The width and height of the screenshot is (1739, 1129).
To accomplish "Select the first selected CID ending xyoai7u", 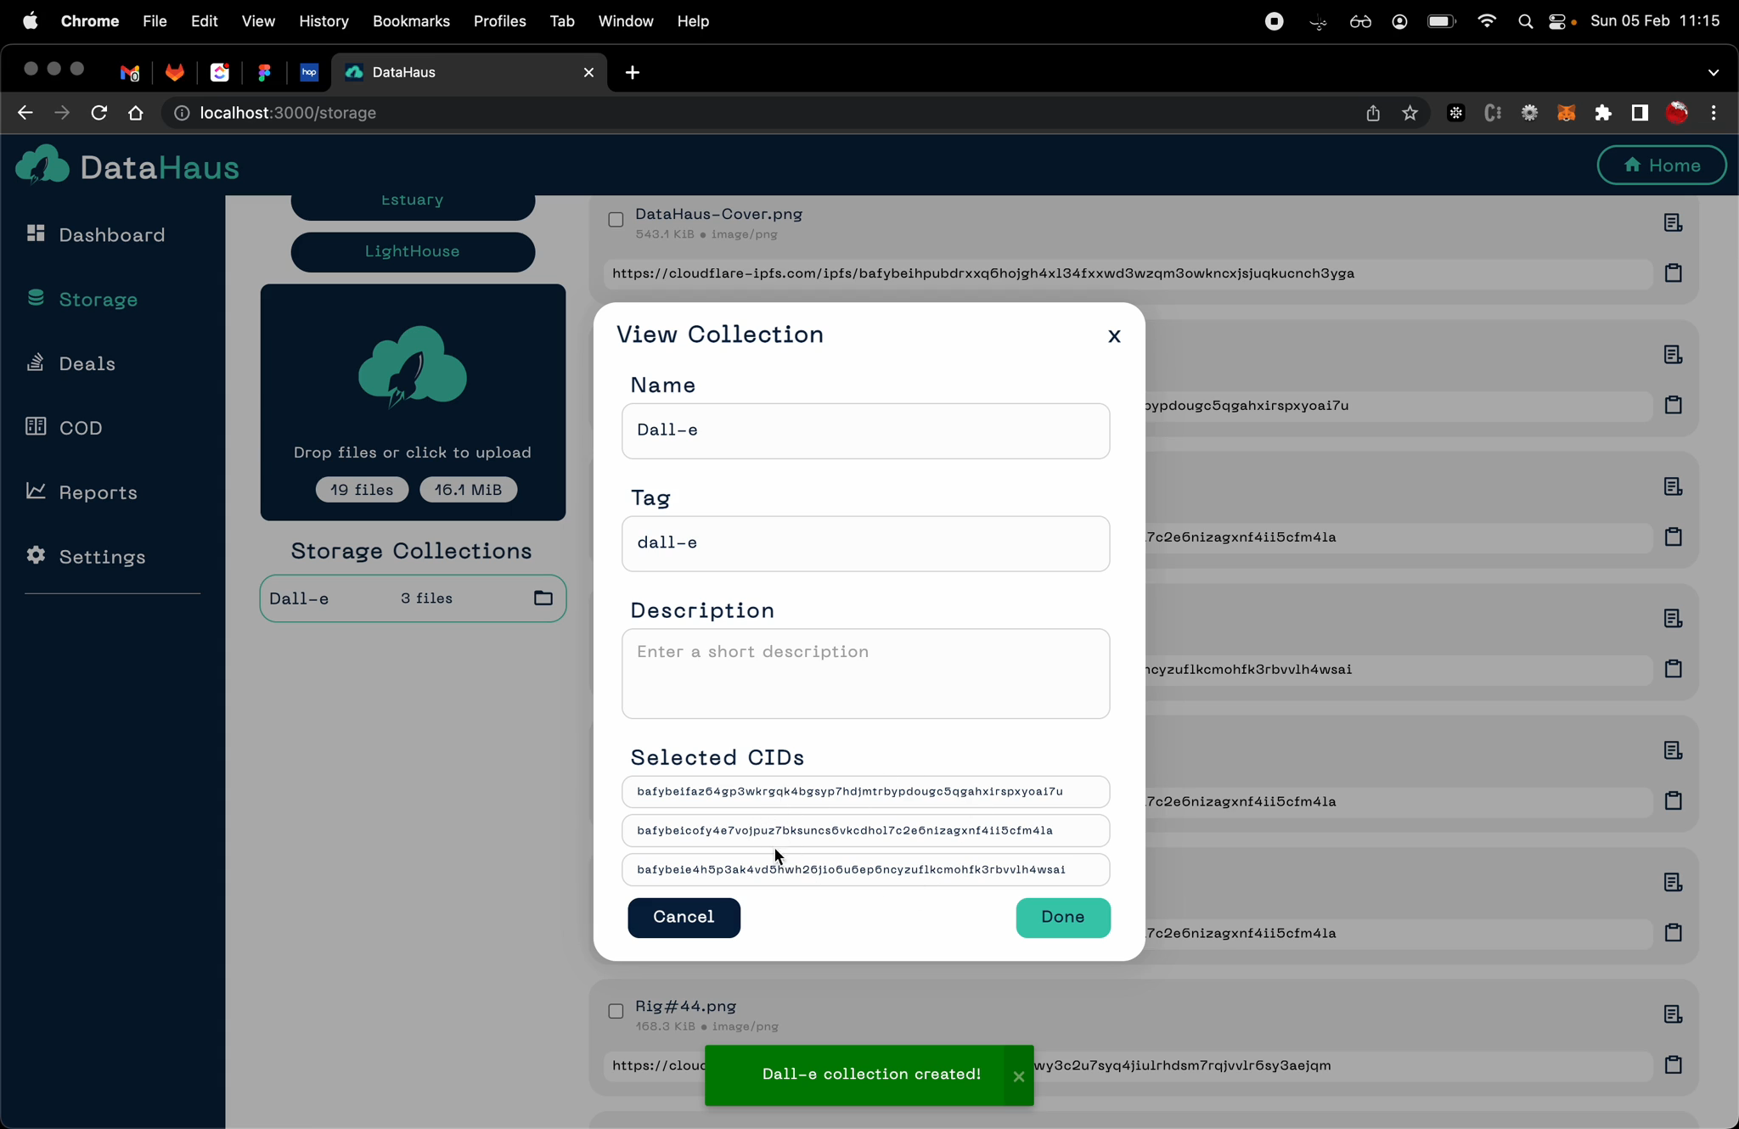I will [865, 792].
